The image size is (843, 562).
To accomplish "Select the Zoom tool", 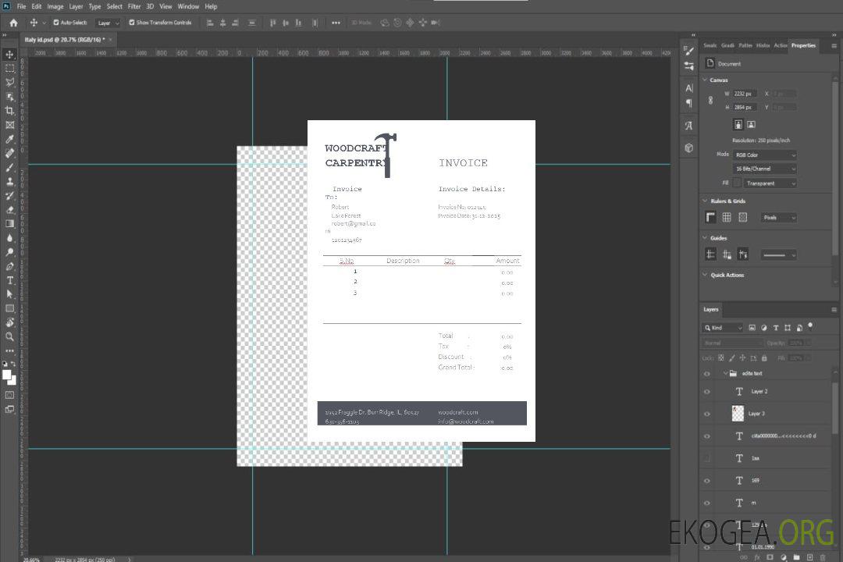I will 9,336.
